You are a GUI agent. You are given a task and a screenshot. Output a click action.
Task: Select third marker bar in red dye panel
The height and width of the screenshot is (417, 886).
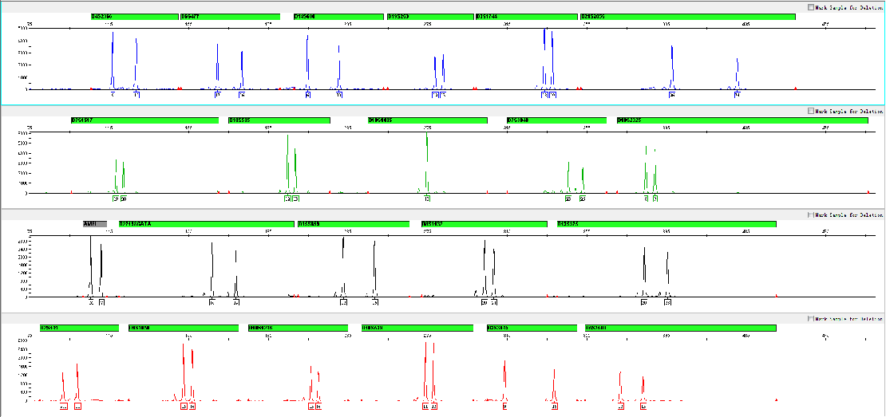click(298, 328)
